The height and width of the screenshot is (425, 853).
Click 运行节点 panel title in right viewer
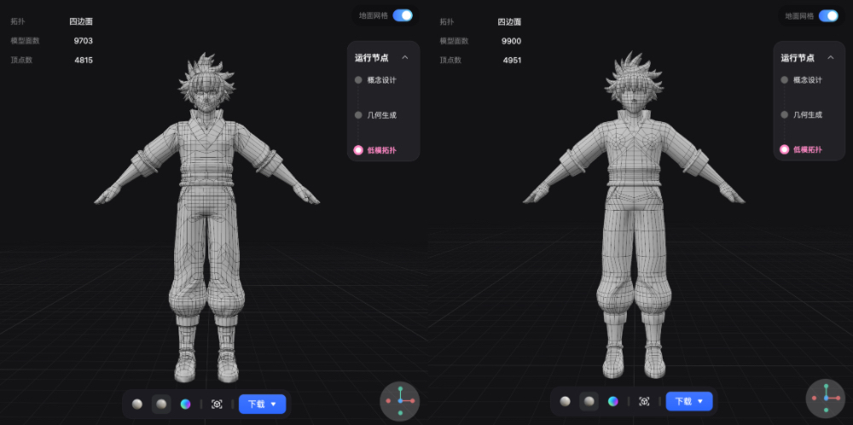point(798,58)
